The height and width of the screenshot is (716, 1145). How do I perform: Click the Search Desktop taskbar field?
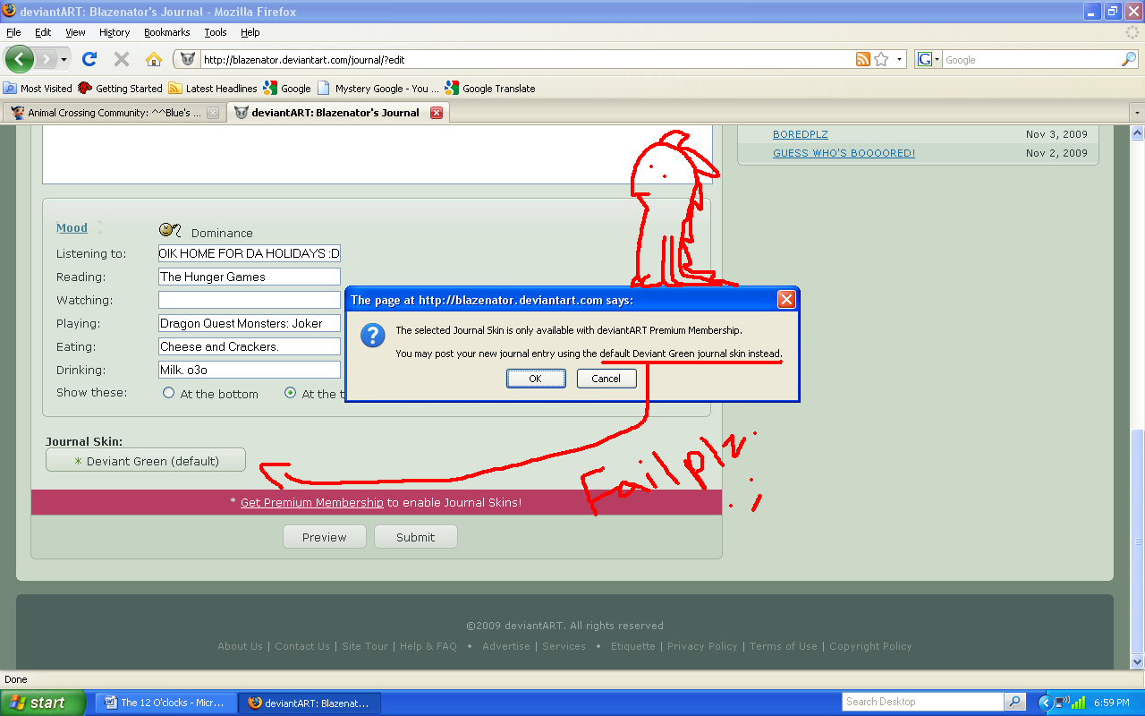924,702
